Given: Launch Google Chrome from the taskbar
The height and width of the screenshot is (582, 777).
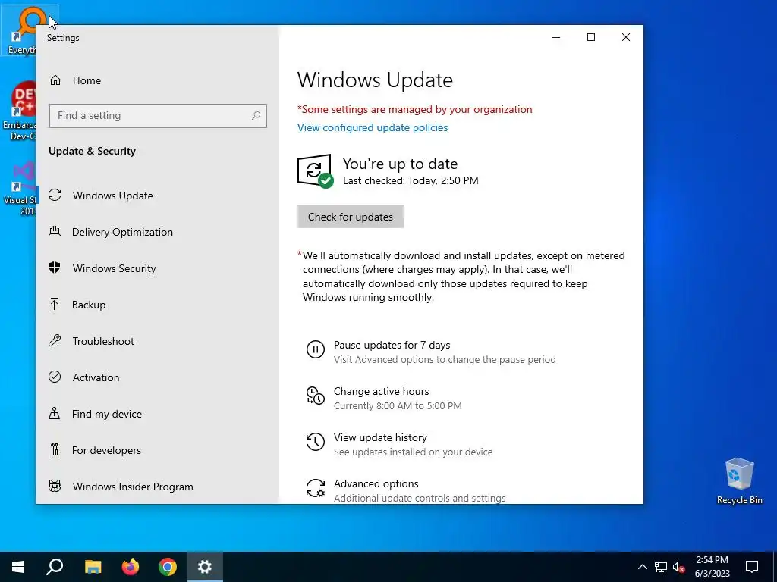Looking at the screenshot, I should [x=168, y=567].
